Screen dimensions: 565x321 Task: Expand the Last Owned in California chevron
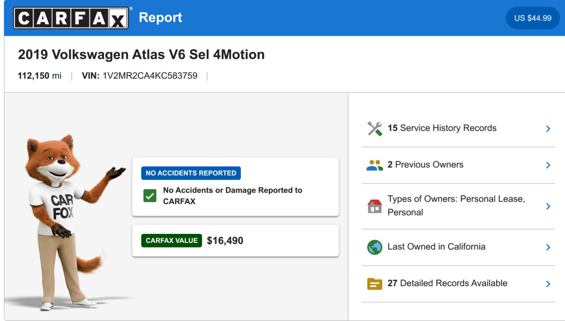click(548, 247)
